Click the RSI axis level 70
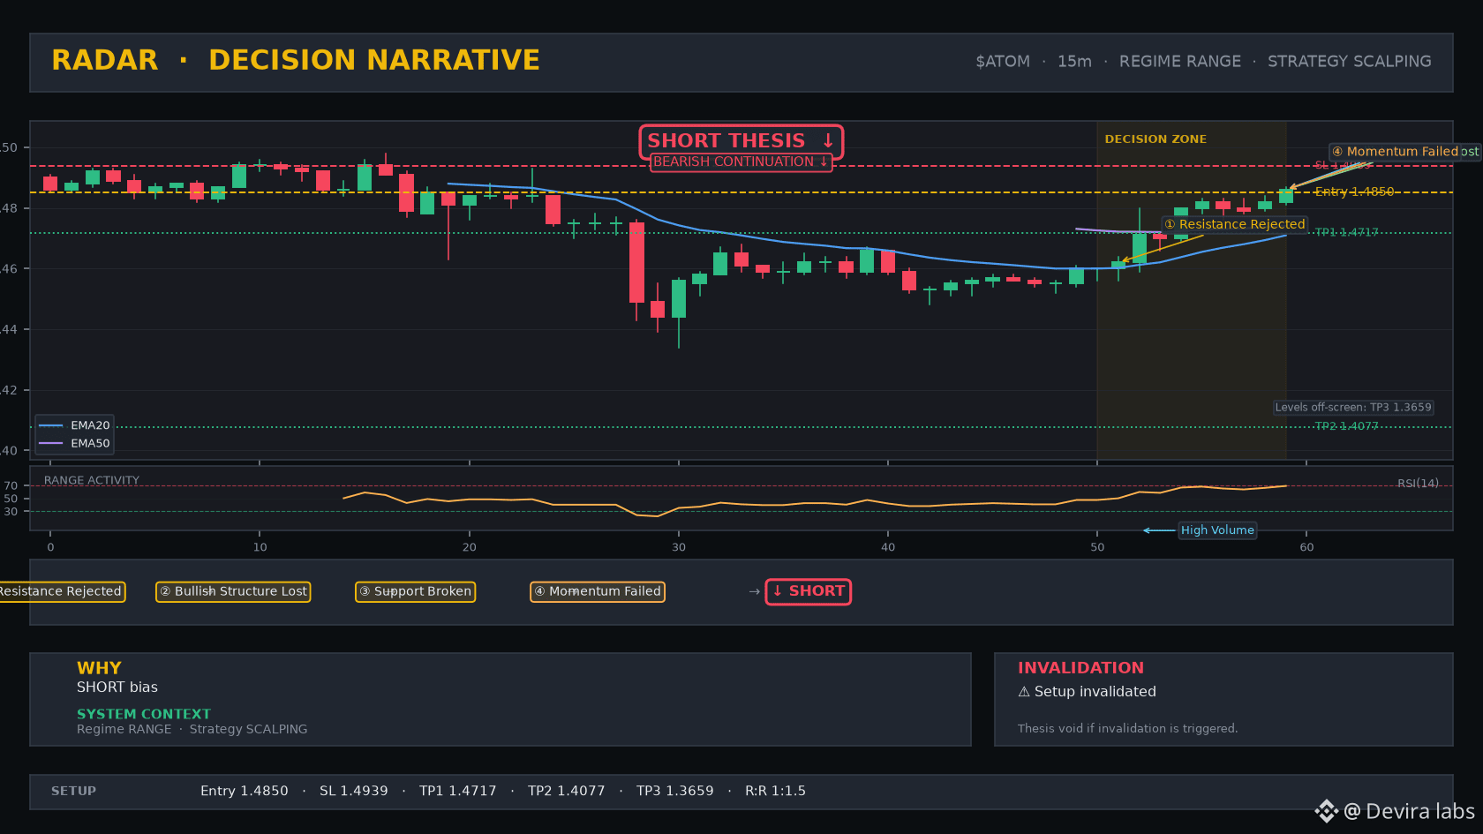 (x=11, y=485)
